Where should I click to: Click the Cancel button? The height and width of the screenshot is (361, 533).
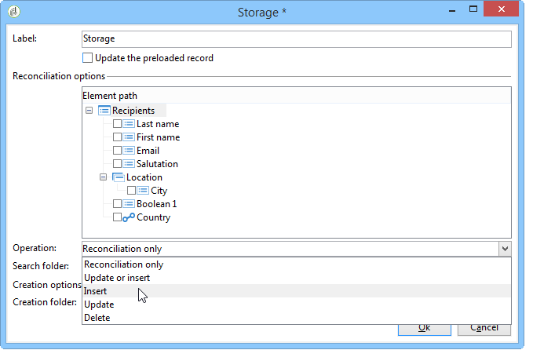tap(484, 327)
